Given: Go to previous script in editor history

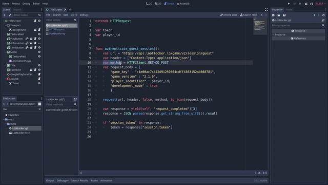Looking at the screenshot, I should tap(262, 15).
